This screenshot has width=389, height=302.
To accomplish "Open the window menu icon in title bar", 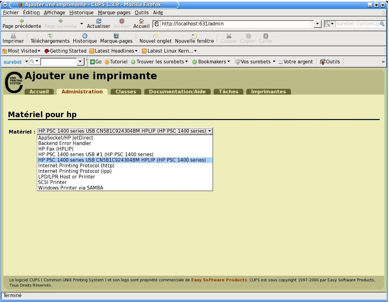I will 5,5.
